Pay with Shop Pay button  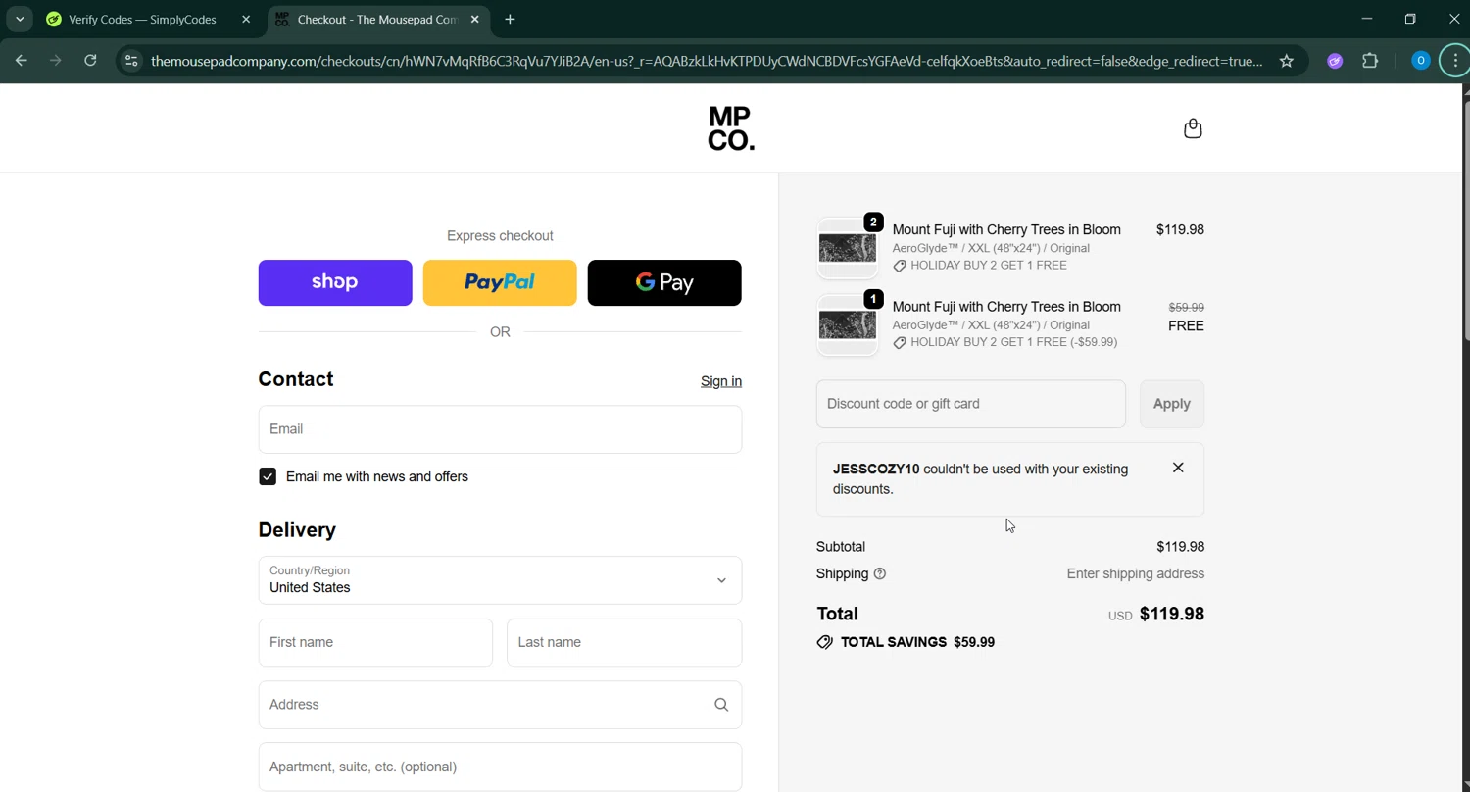coord(335,282)
